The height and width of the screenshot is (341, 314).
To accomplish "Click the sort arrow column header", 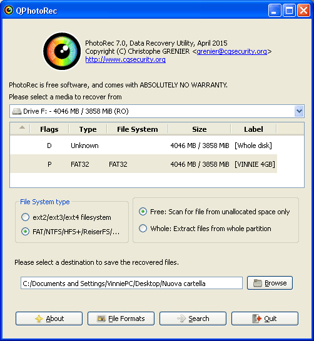I will [x=20, y=129].
